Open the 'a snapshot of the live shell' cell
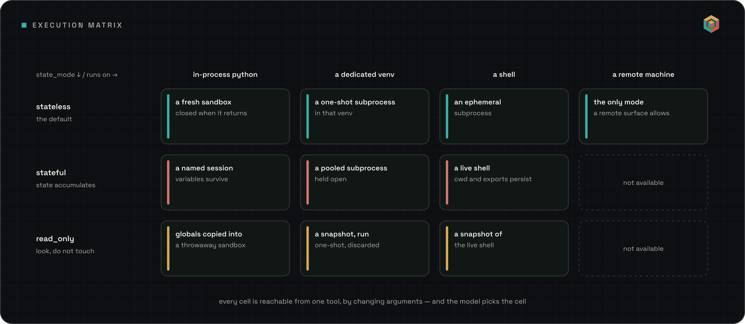Image resolution: width=745 pixels, height=324 pixels. [x=504, y=248]
